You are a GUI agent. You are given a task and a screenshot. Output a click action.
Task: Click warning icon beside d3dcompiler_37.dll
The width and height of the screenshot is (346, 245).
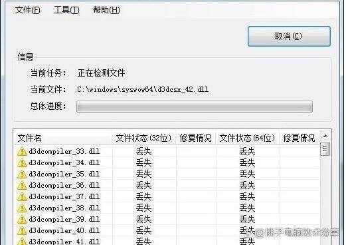click(x=22, y=196)
